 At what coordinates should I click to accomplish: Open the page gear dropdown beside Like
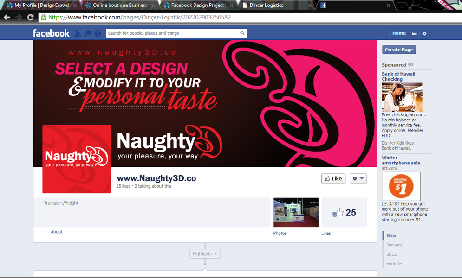pyautogui.click(x=358, y=179)
